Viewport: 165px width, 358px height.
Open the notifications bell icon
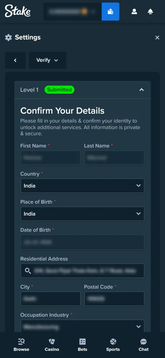click(150, 11)
